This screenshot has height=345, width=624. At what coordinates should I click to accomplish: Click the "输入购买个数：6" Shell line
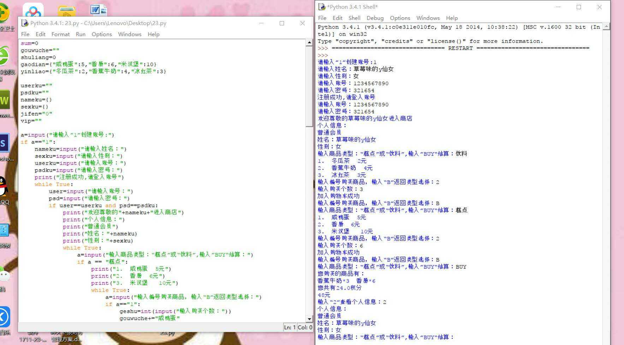[x=340, y=246]
